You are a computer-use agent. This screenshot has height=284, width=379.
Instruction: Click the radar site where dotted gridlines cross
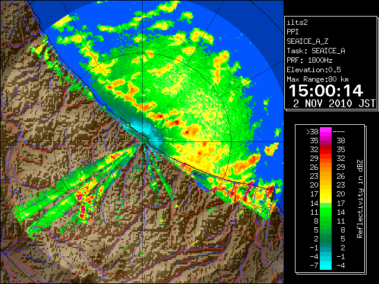click(143, 141)
